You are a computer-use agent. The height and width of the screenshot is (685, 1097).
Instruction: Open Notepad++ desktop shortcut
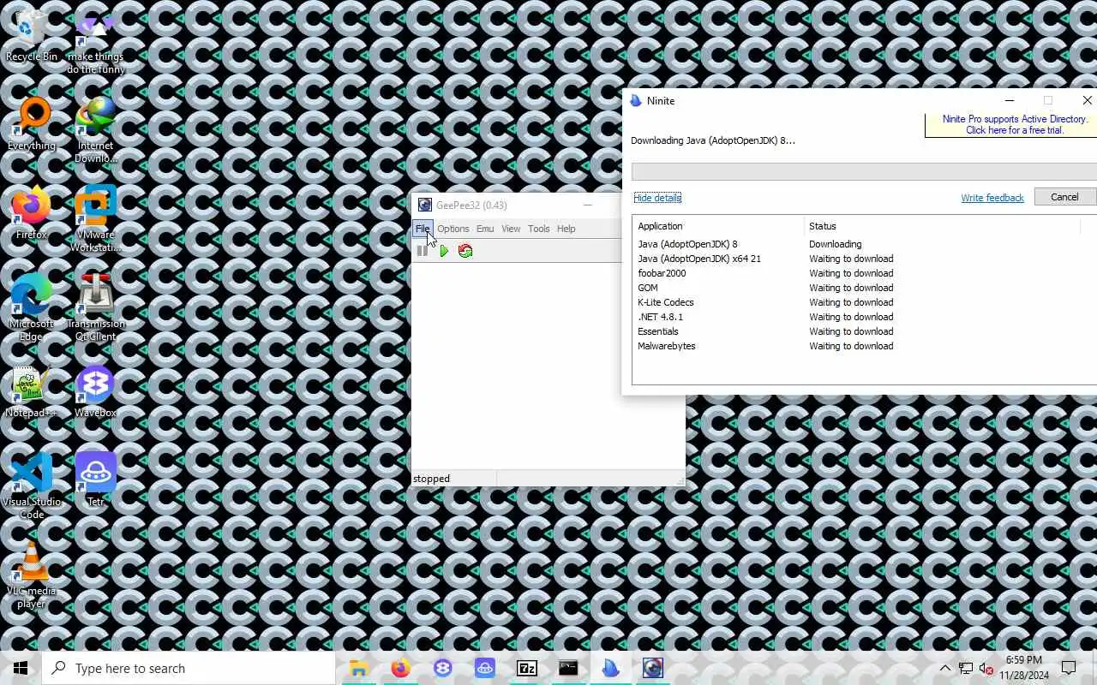(32, 392)
